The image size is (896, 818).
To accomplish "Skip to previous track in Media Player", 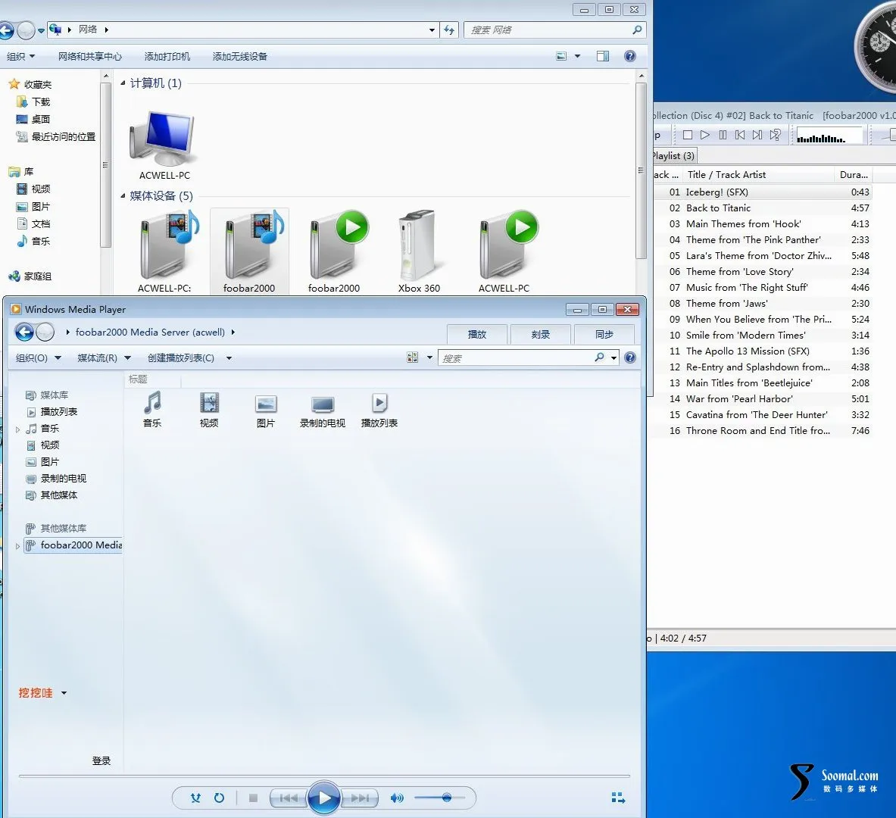I will 289,798.
